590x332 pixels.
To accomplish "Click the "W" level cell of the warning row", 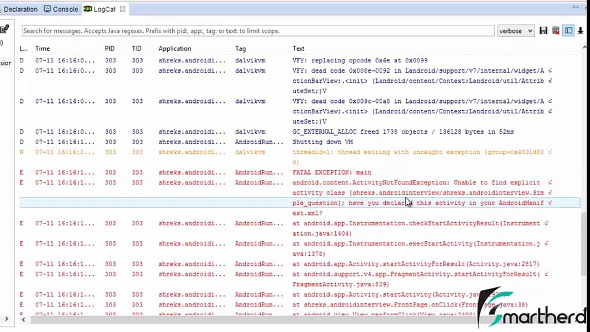I will coord(21,152).
